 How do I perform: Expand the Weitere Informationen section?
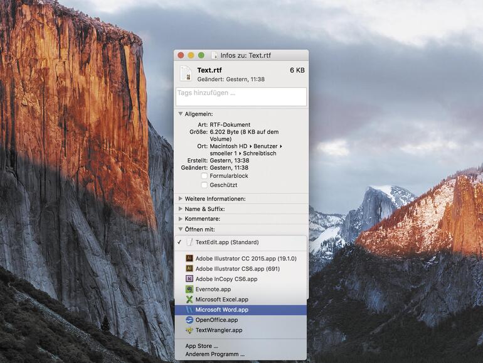point(181,198)
